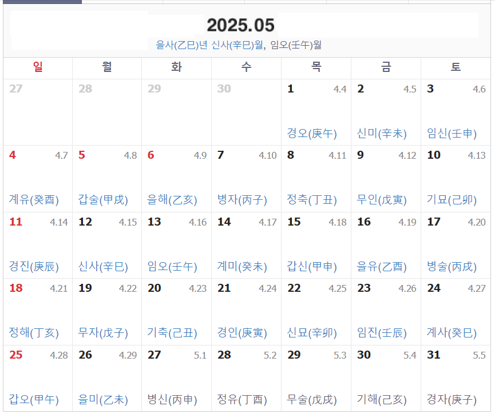Open the 기묘(己卯) day link

pyautogui.click(x=452, y=200)
